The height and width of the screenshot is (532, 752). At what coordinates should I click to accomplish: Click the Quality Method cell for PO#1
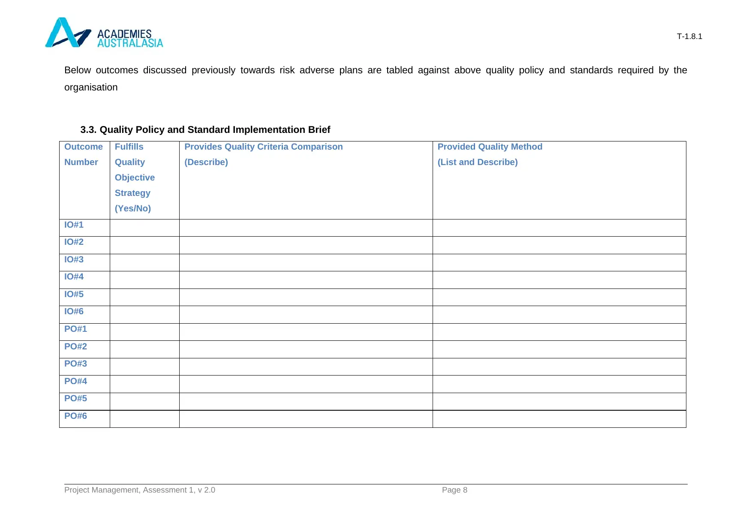559,332
